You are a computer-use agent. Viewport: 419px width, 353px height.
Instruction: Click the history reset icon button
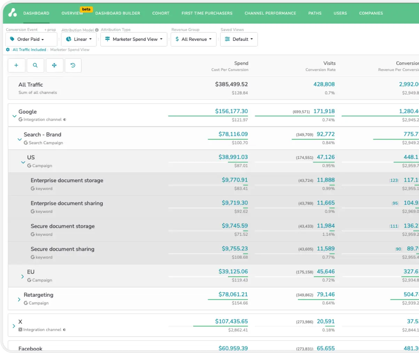click(73, 65)
